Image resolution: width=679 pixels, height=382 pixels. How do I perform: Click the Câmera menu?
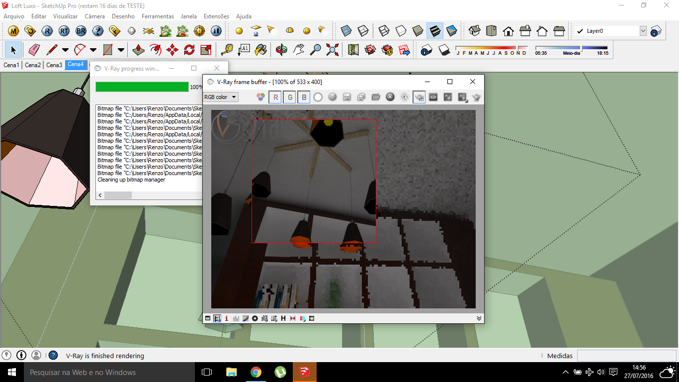tap(94, 16)
